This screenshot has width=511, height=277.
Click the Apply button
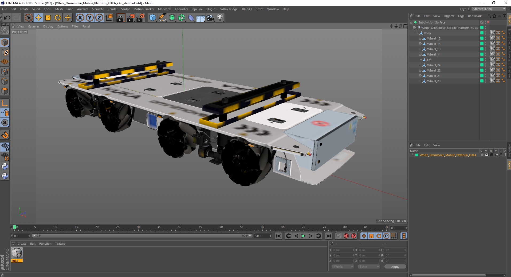(395, 267)
